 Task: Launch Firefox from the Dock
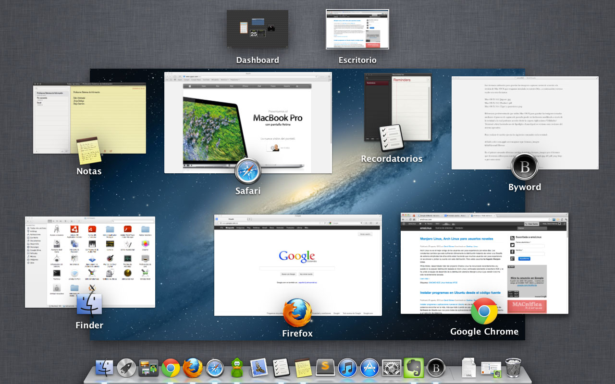click(x=193, y=368)
